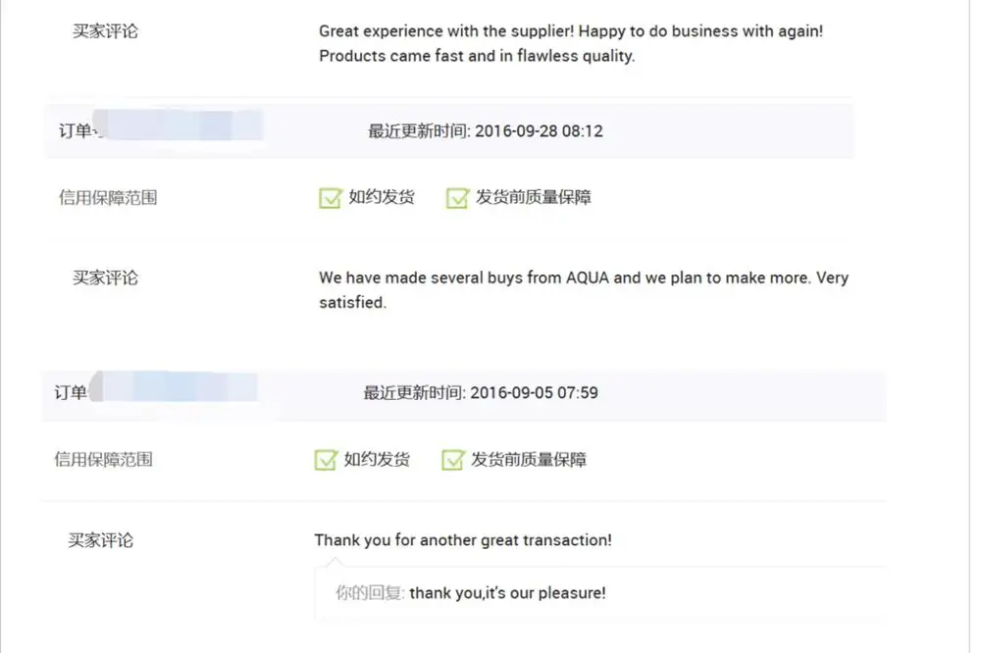This screenshot has width=981, height=653.
Task: Click the 你的回复 label
Action: click(370, 593)
